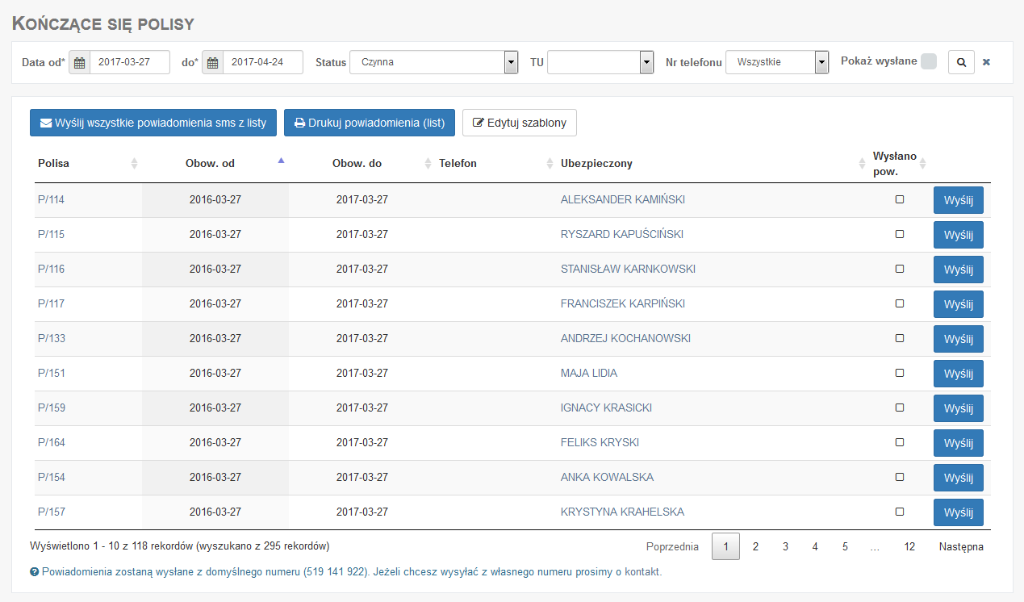
Task: Sort by Obow. od column arrow
Action: 281,161
